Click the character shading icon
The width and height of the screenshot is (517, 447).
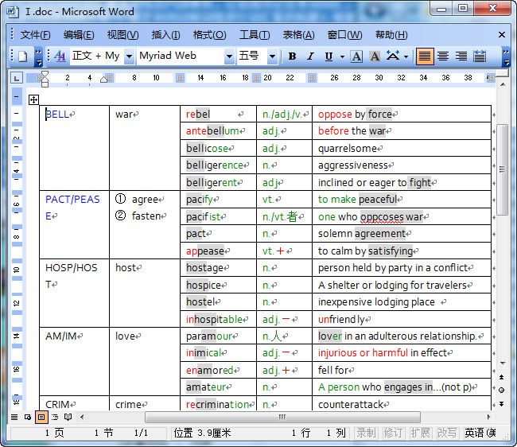point(374,56)
